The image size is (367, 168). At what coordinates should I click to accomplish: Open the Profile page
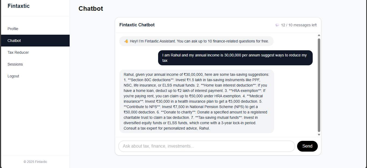(x=13, y=29)
